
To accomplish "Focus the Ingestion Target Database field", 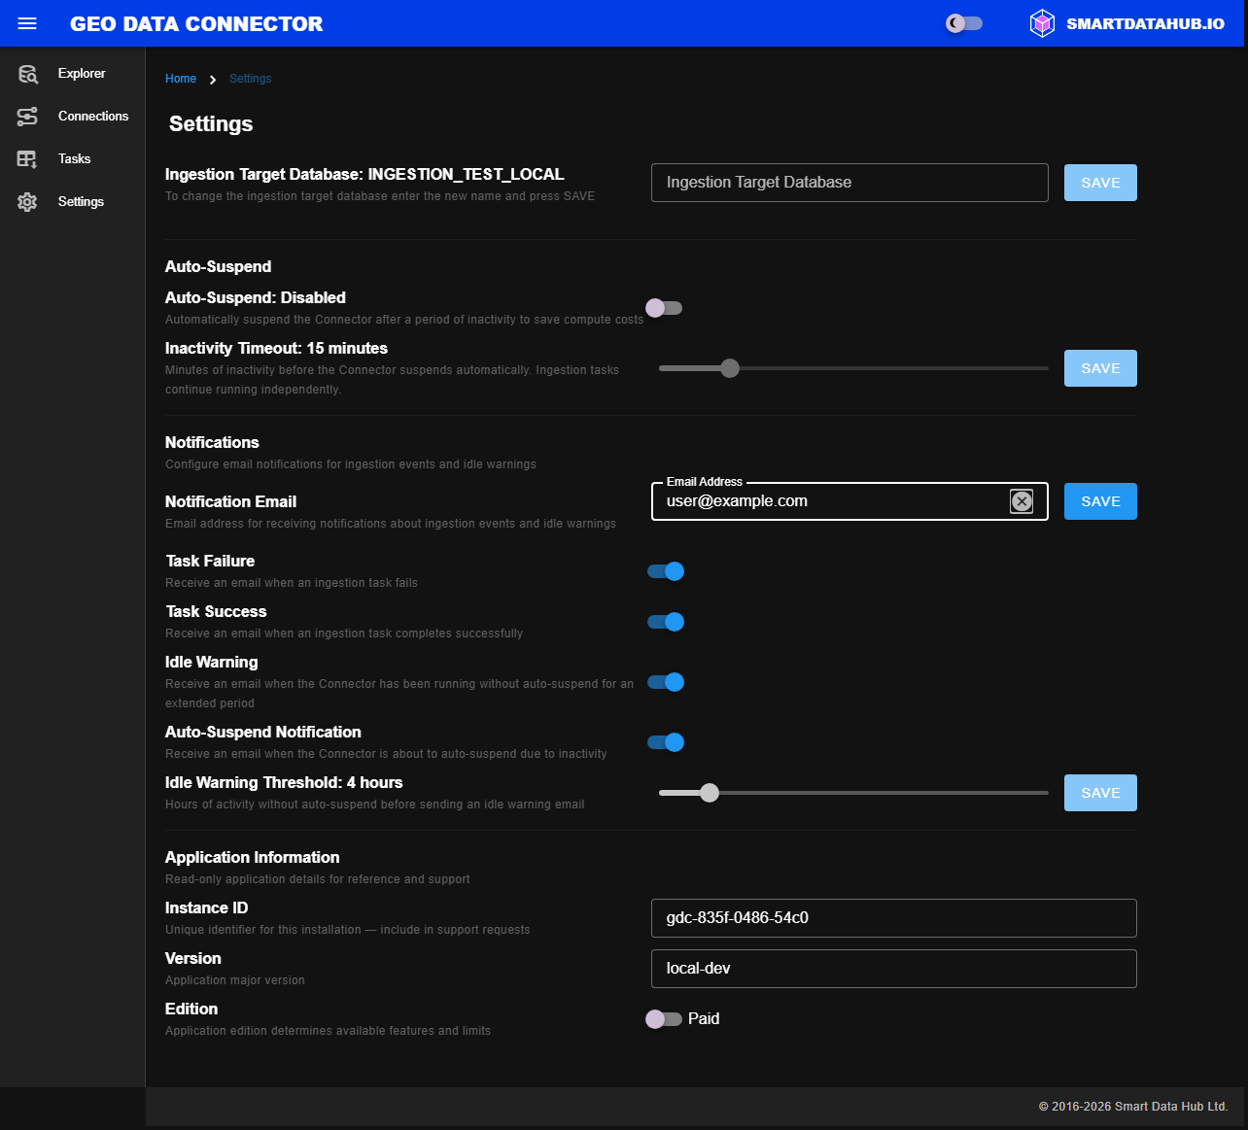I will (x=849, y=183).
